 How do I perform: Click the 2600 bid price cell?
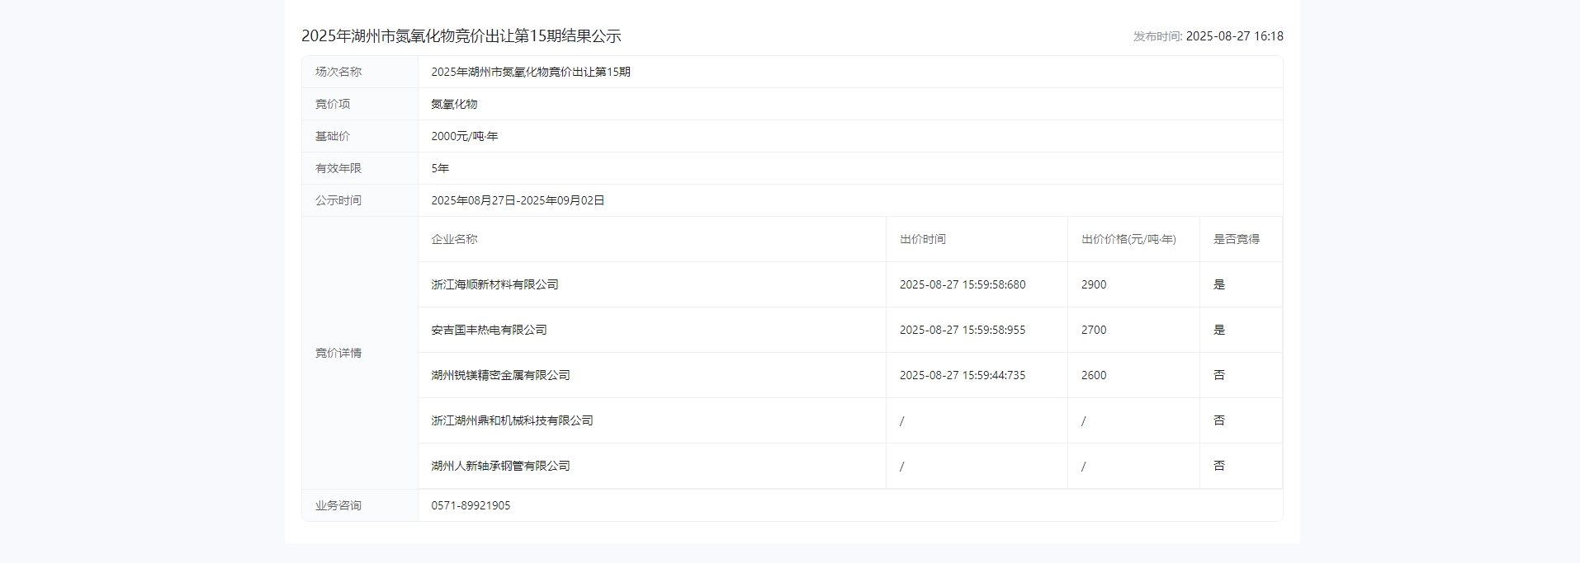pos(1093,375)
